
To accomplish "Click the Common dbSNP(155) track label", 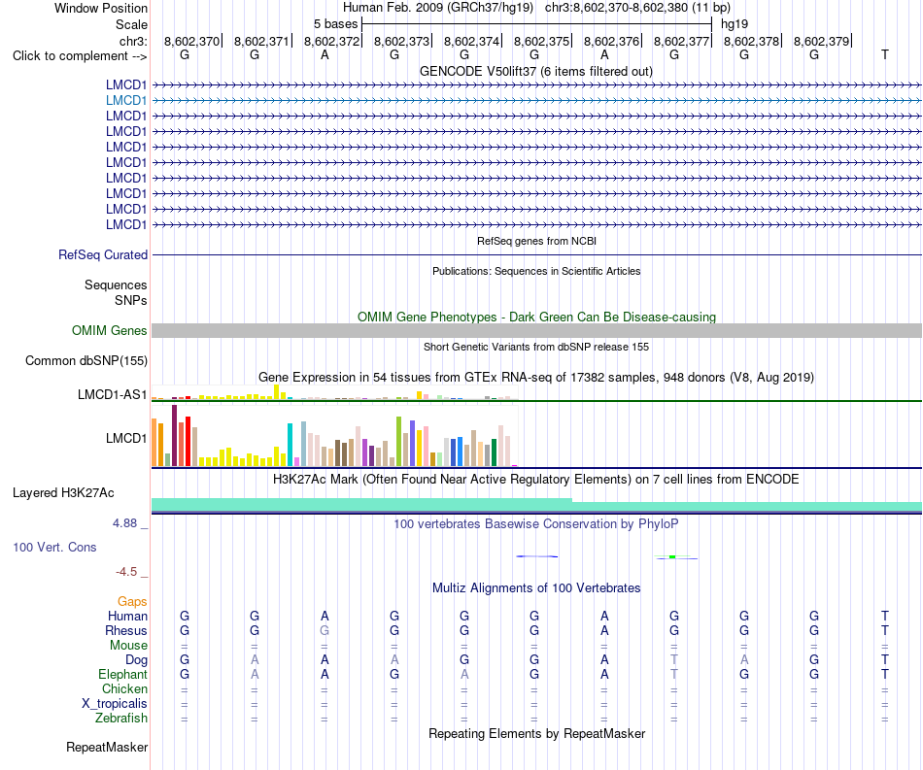I will (x=85, y=360).
